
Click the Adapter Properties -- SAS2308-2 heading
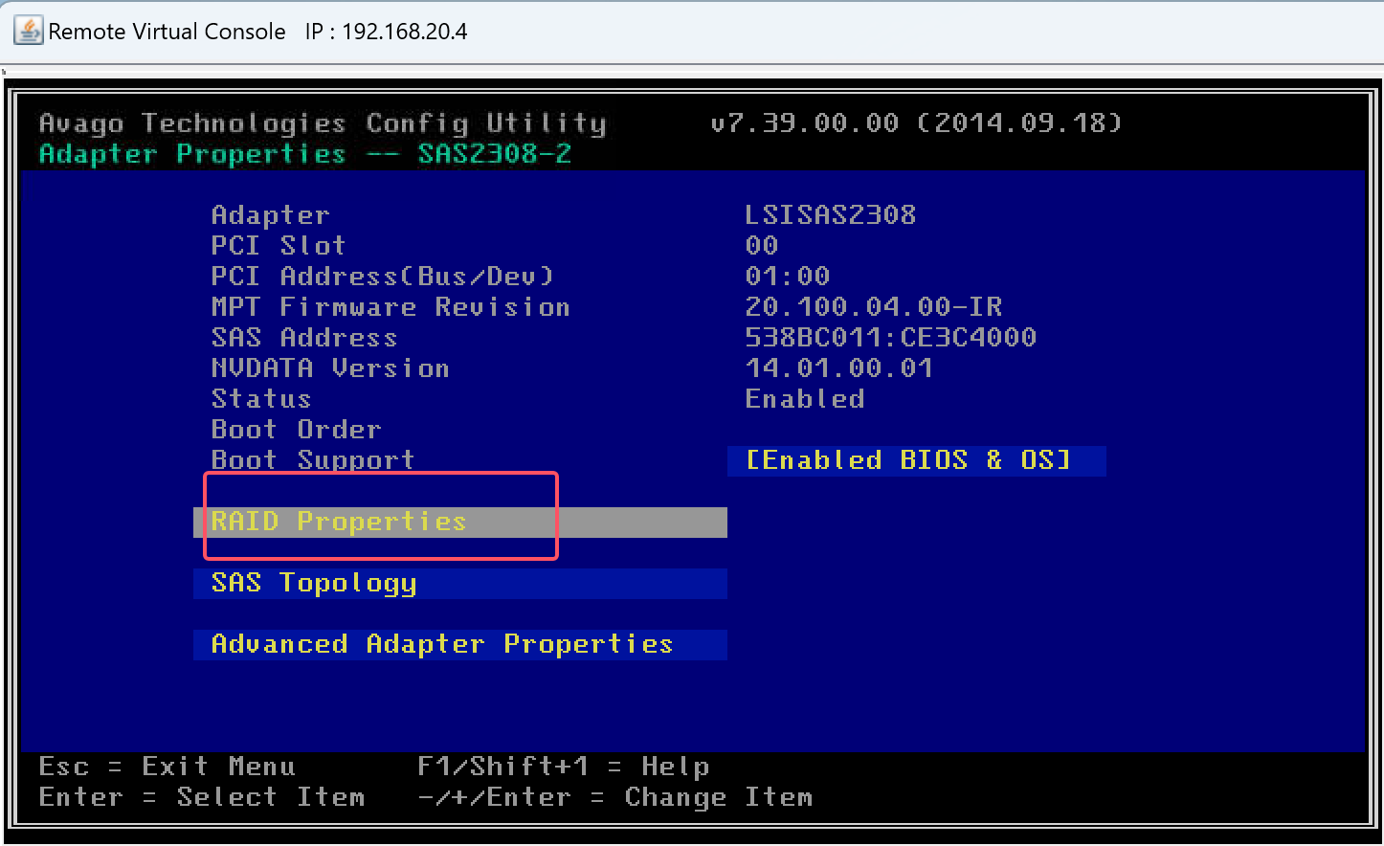coord(305,154)
